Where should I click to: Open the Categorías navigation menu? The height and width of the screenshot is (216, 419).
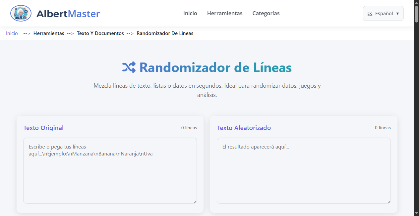(266, 13)
